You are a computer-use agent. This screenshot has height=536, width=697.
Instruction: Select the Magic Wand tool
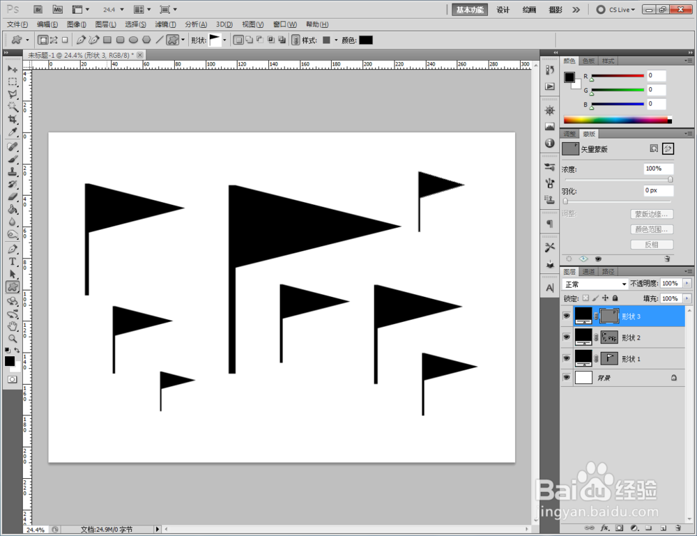(x=13, y=107)
